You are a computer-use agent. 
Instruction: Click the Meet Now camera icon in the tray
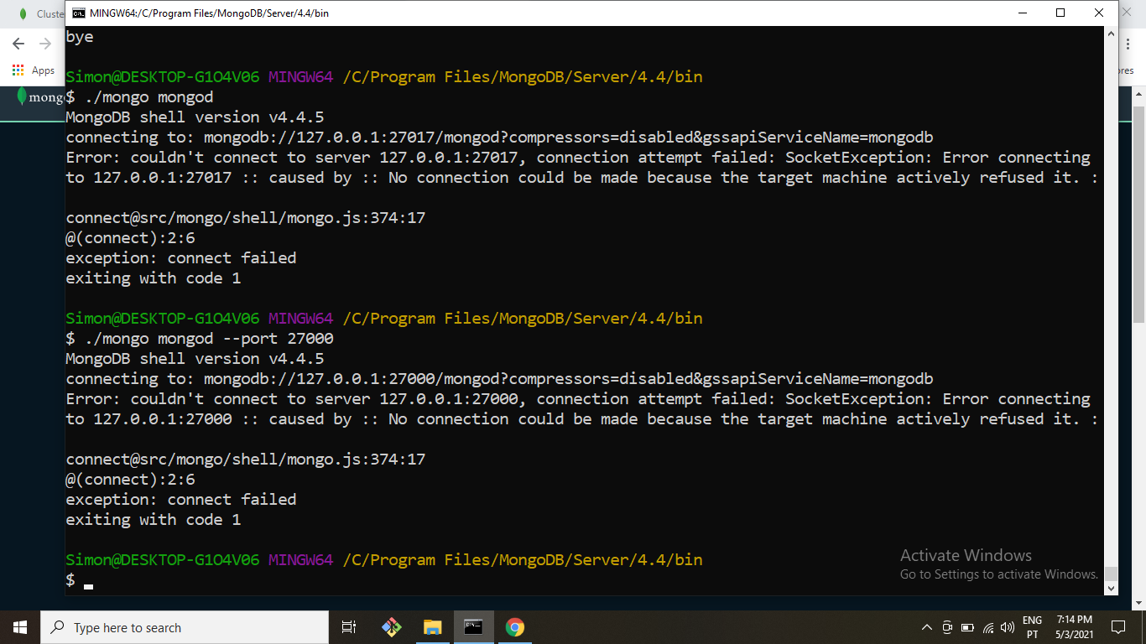click(x=947, y=627)
